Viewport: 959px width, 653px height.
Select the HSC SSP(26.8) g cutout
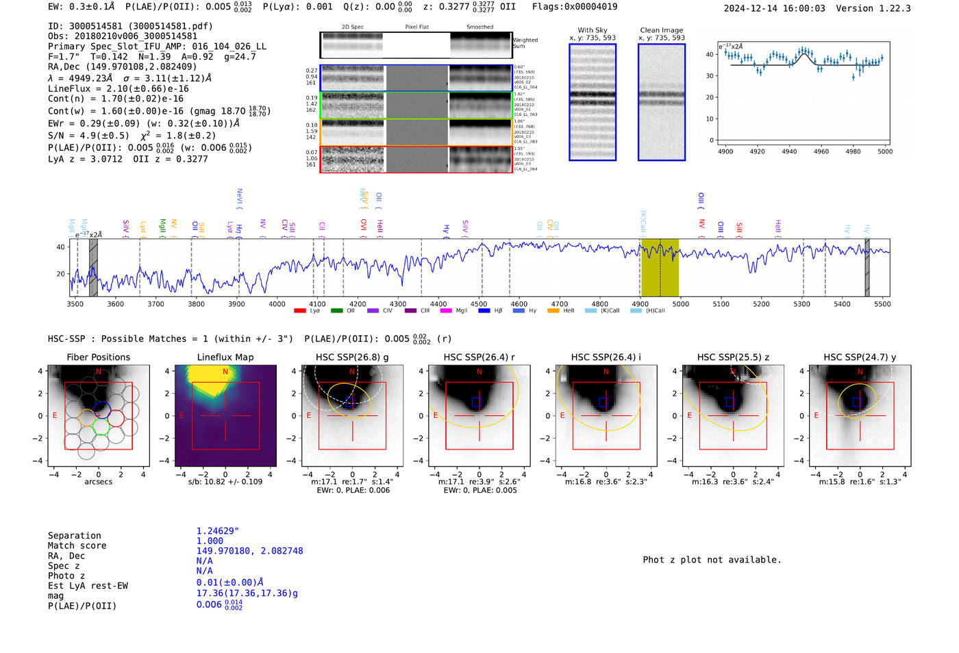(352, 416)
